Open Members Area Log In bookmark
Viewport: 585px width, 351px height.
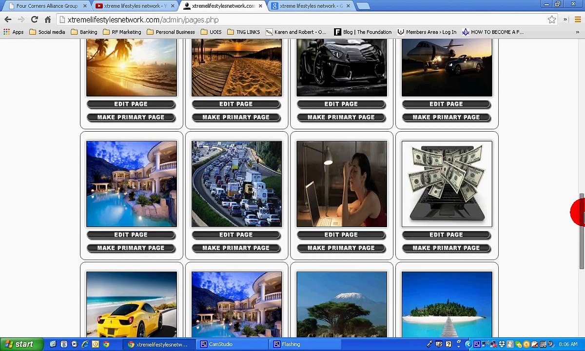pyautogui.click(x=427, y=32)
